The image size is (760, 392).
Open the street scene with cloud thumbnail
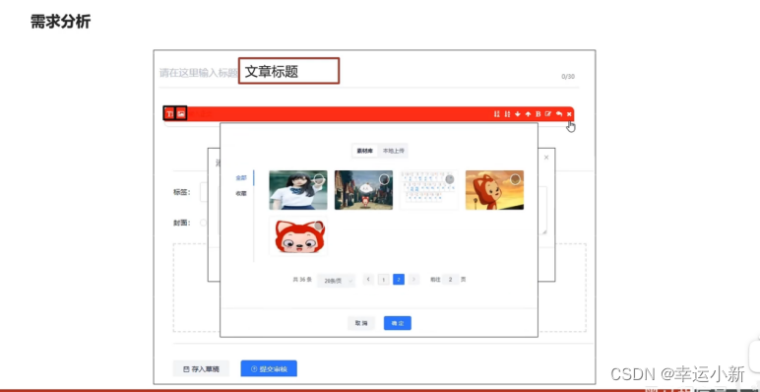click(363, 190)
